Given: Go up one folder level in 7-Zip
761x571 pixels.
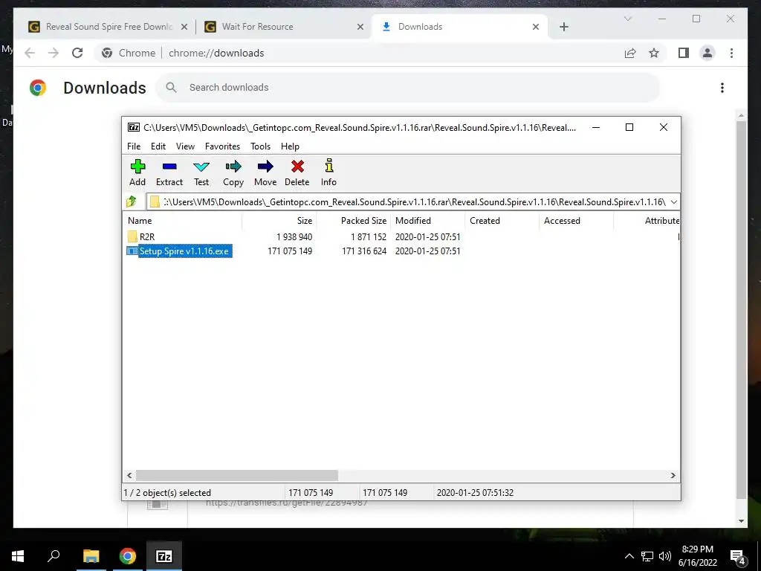Looking at the screenshot, I should [x=132, y=201].
